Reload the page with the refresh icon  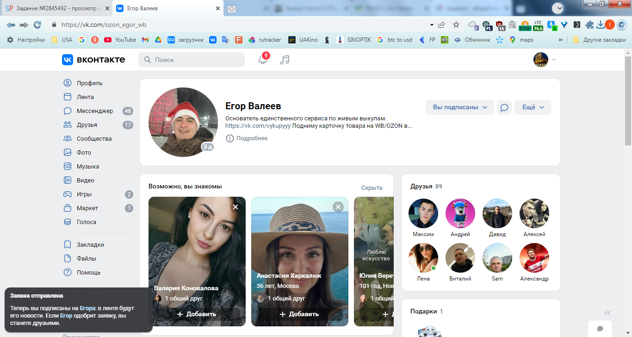click(x=37, y=25)
